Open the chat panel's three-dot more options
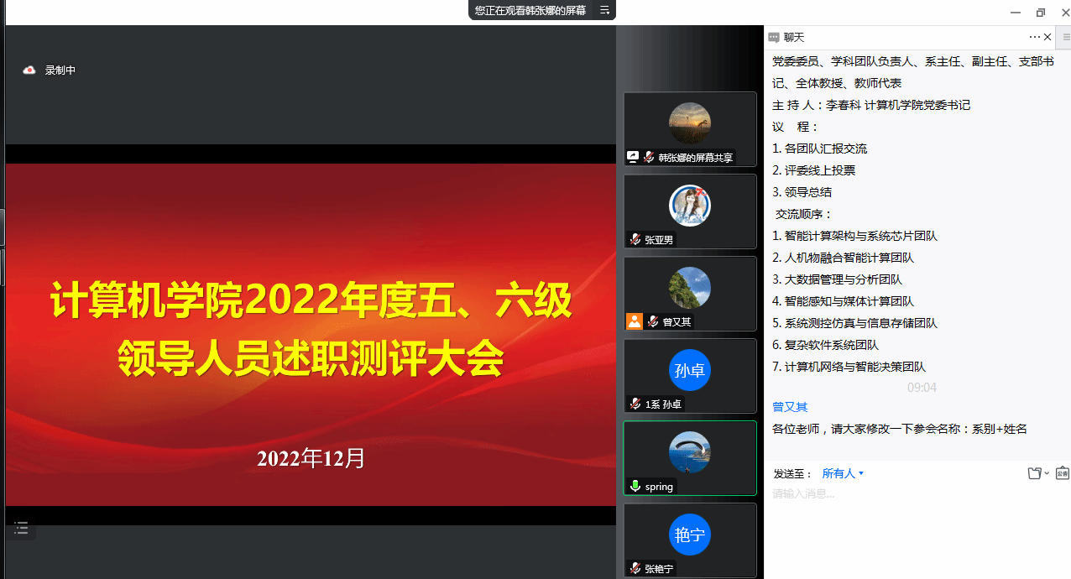The image size is (1071, 579). tap(1034, 37)
